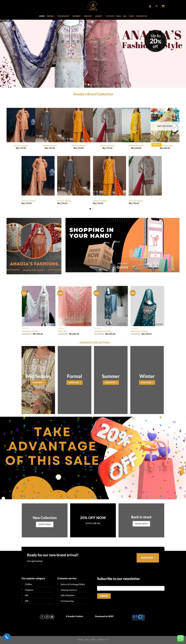186x644 pixels.
Task: Expand the LUXURY menu dropdown
Action: 99,16
